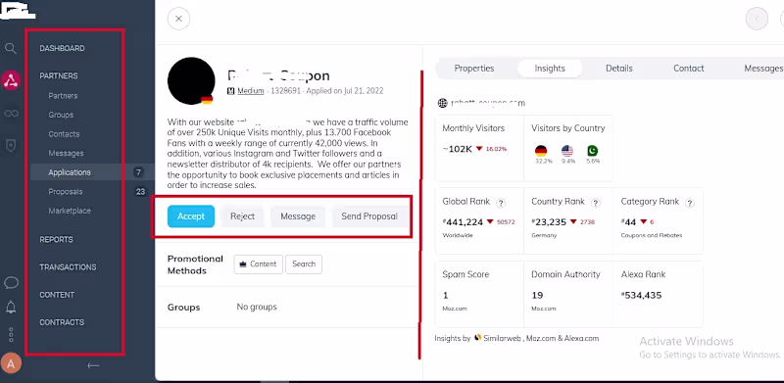Click the three vertical dots icon
Screen dimensions: 784x383
[11, 334]
